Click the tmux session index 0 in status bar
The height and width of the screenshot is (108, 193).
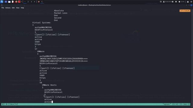point(3,104)
